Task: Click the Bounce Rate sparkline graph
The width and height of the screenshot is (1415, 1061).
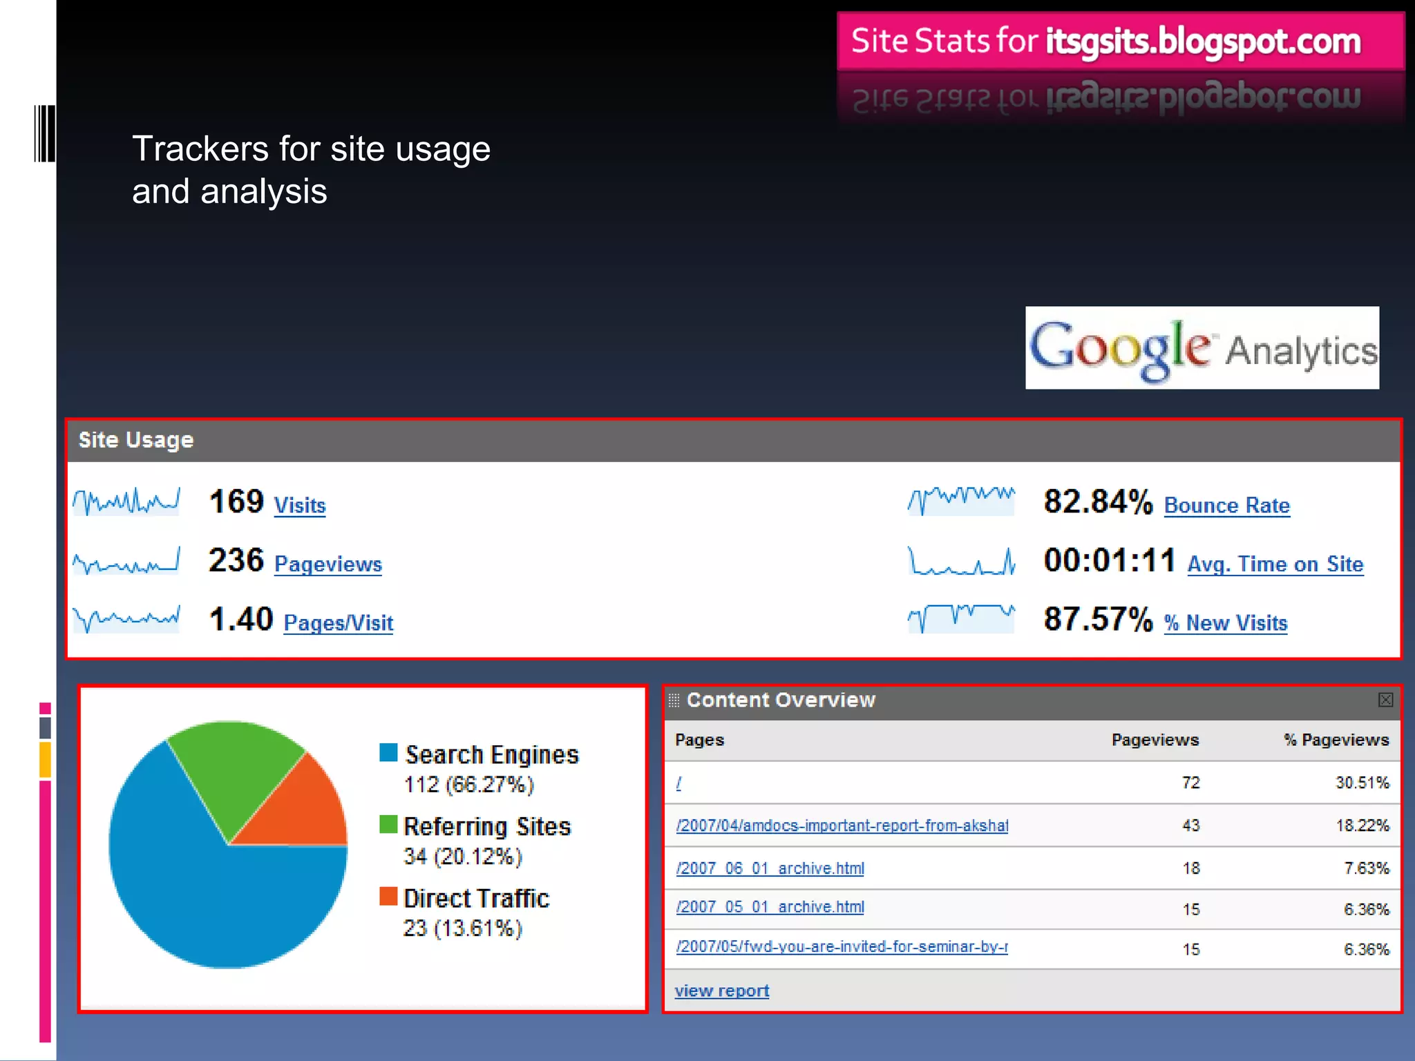Action: (961, 501)
